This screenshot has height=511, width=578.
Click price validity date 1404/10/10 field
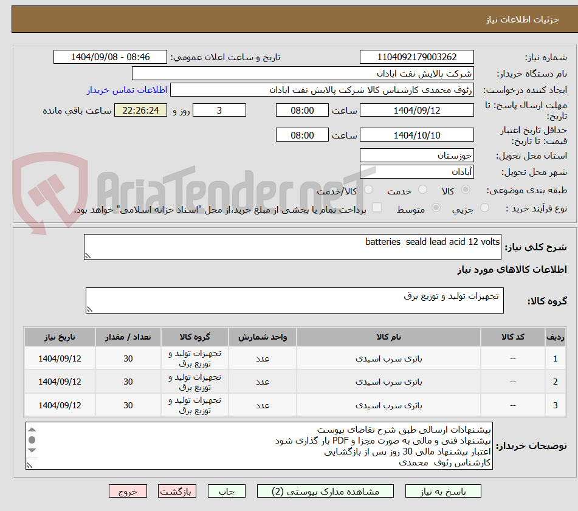click(416, 135)
